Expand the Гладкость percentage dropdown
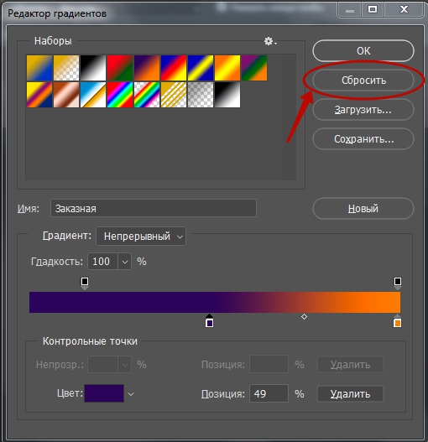 (124, 262)
